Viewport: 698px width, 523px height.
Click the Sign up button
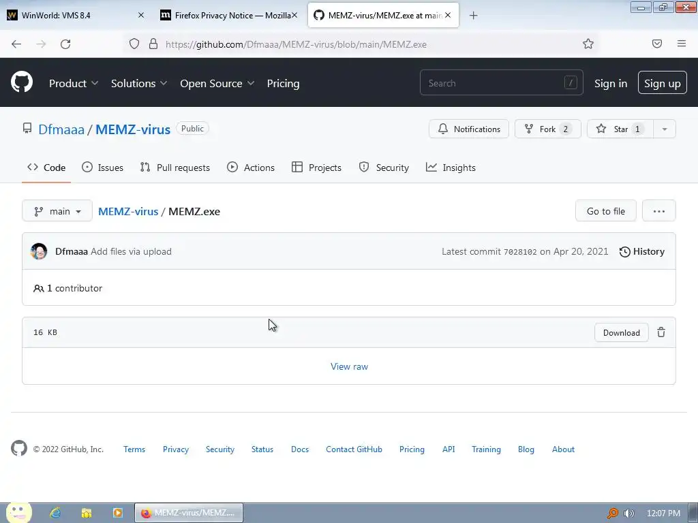[662, 82]
